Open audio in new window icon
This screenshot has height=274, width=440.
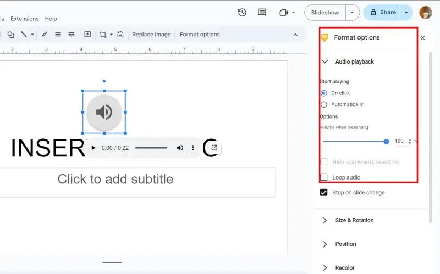[x=215, y=148]
